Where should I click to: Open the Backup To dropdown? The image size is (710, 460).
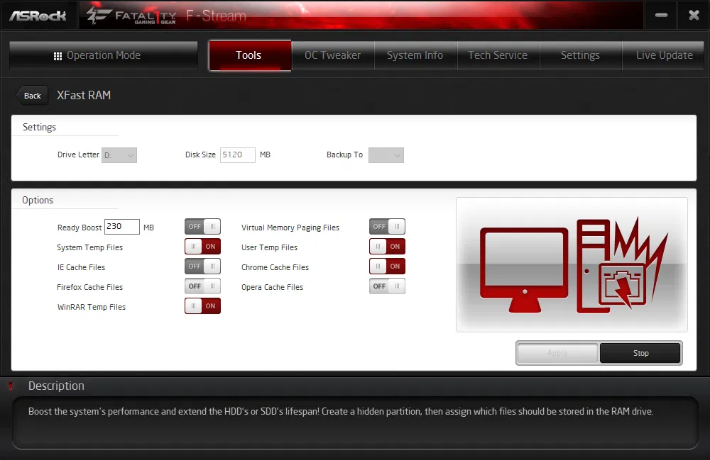click(386, 155)
